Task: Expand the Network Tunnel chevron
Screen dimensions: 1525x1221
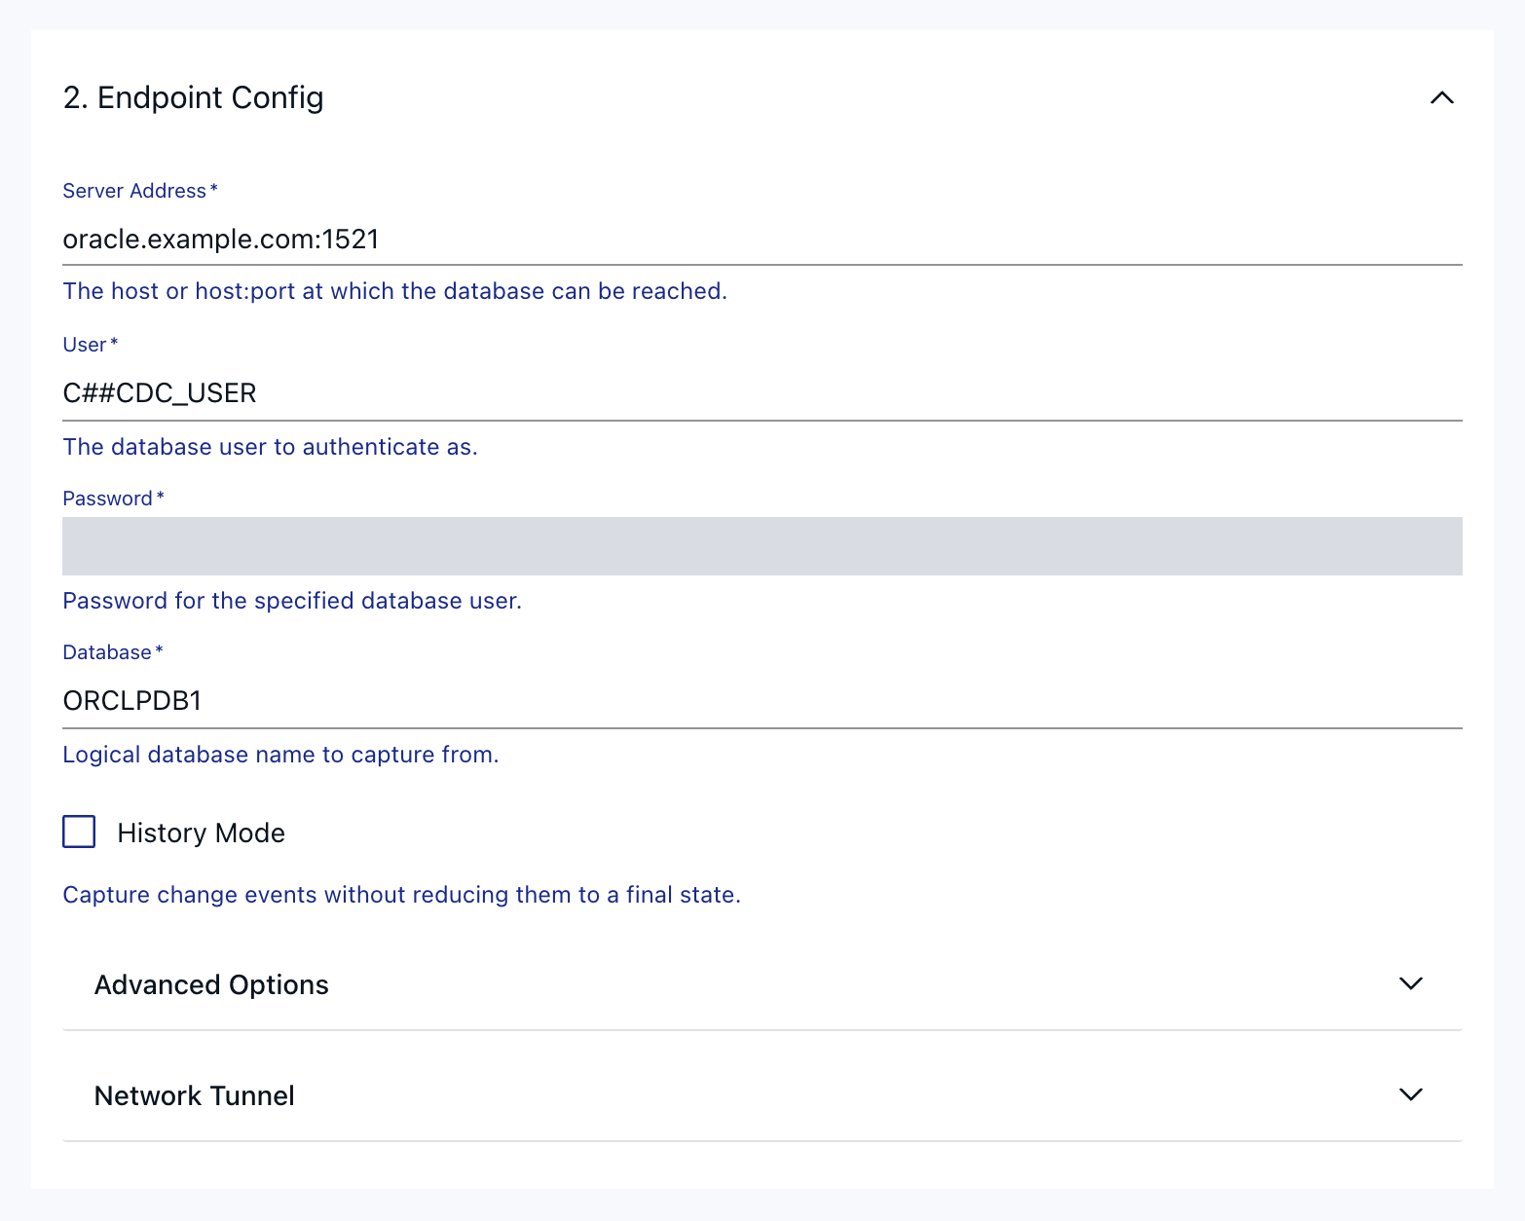Action: click(1410, 1094)
